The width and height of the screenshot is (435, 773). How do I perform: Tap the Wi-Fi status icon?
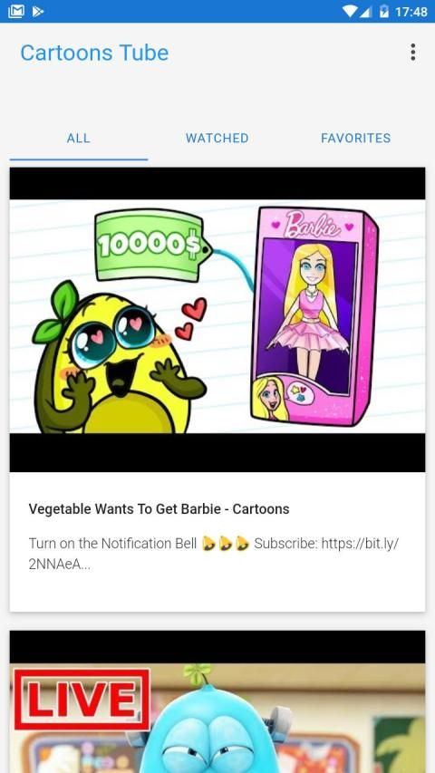pos(350,11)
